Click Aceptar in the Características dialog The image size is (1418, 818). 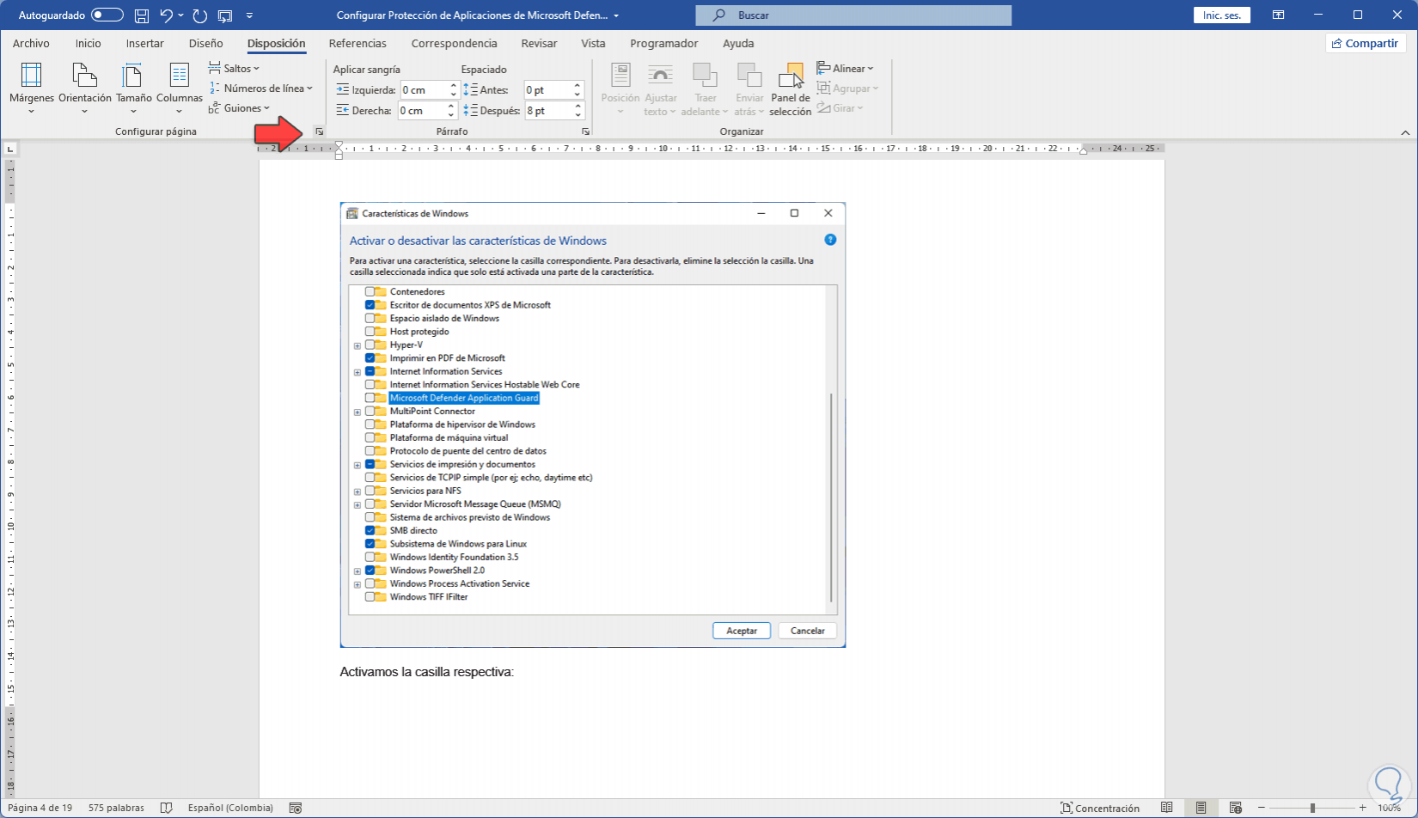pos(742,631)
